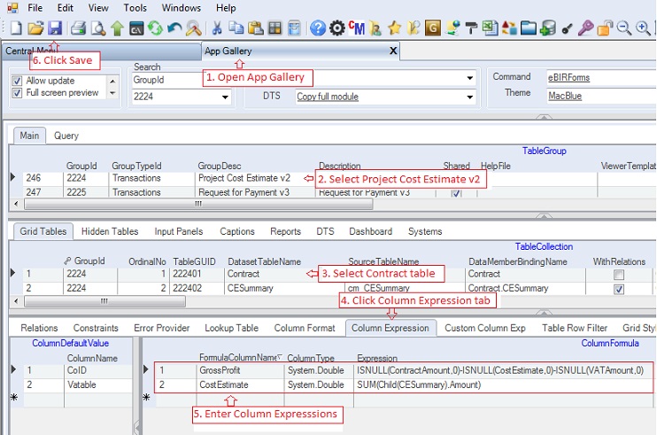Click the green Refresh icon
The image size is (657, 435).
pyautogui.click(x=156, y=28)
